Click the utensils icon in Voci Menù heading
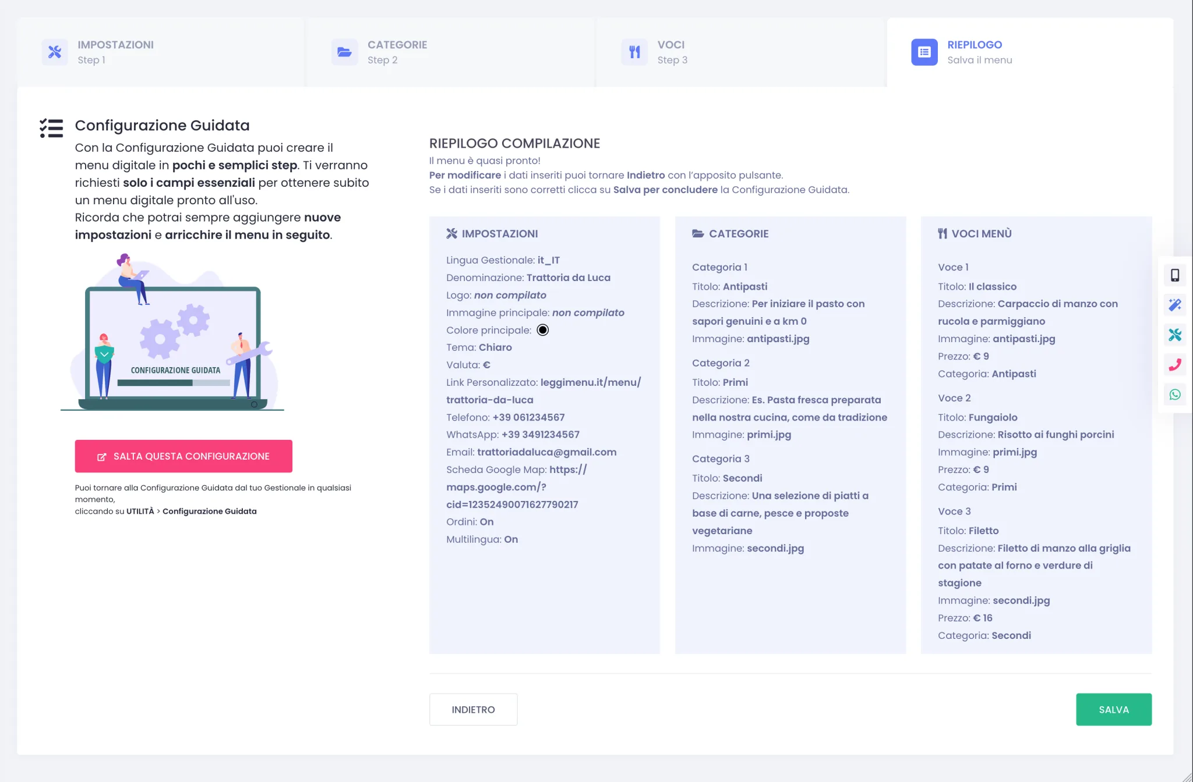 coord(943,233)
